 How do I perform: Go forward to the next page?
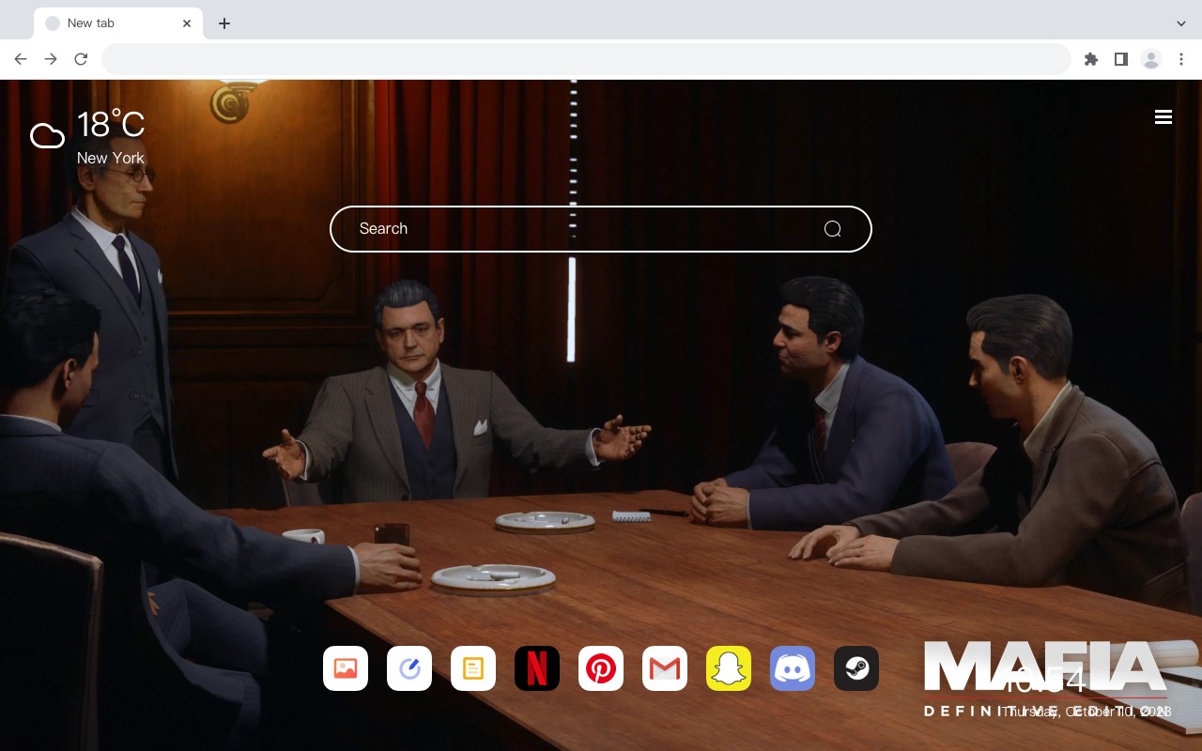click(51, 59)
